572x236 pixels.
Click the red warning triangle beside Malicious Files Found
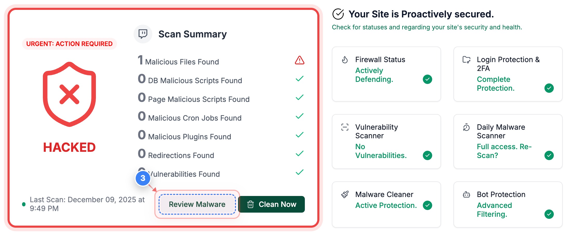point(299,60)
